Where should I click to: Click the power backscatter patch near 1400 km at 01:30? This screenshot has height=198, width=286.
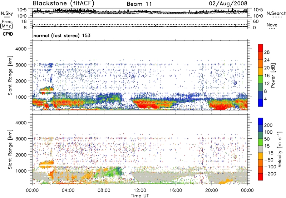coord(47,90)
